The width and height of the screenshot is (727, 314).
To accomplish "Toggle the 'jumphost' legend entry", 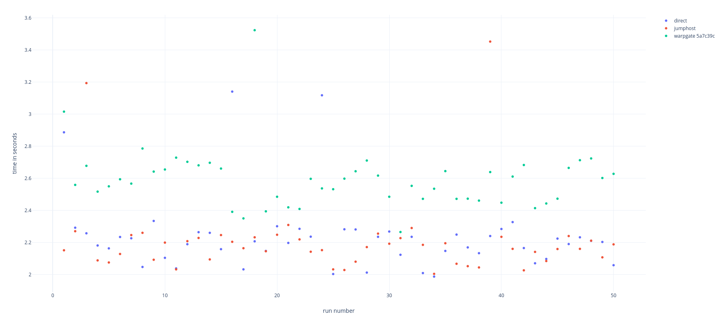I will pyautogui.click(x=685, y=28).
